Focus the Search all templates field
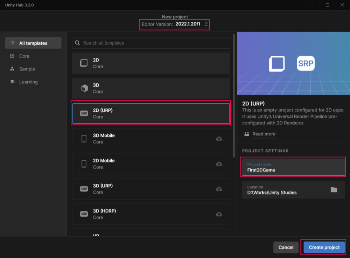This screenshot has width=350, height=258. [x=151, y=43]
